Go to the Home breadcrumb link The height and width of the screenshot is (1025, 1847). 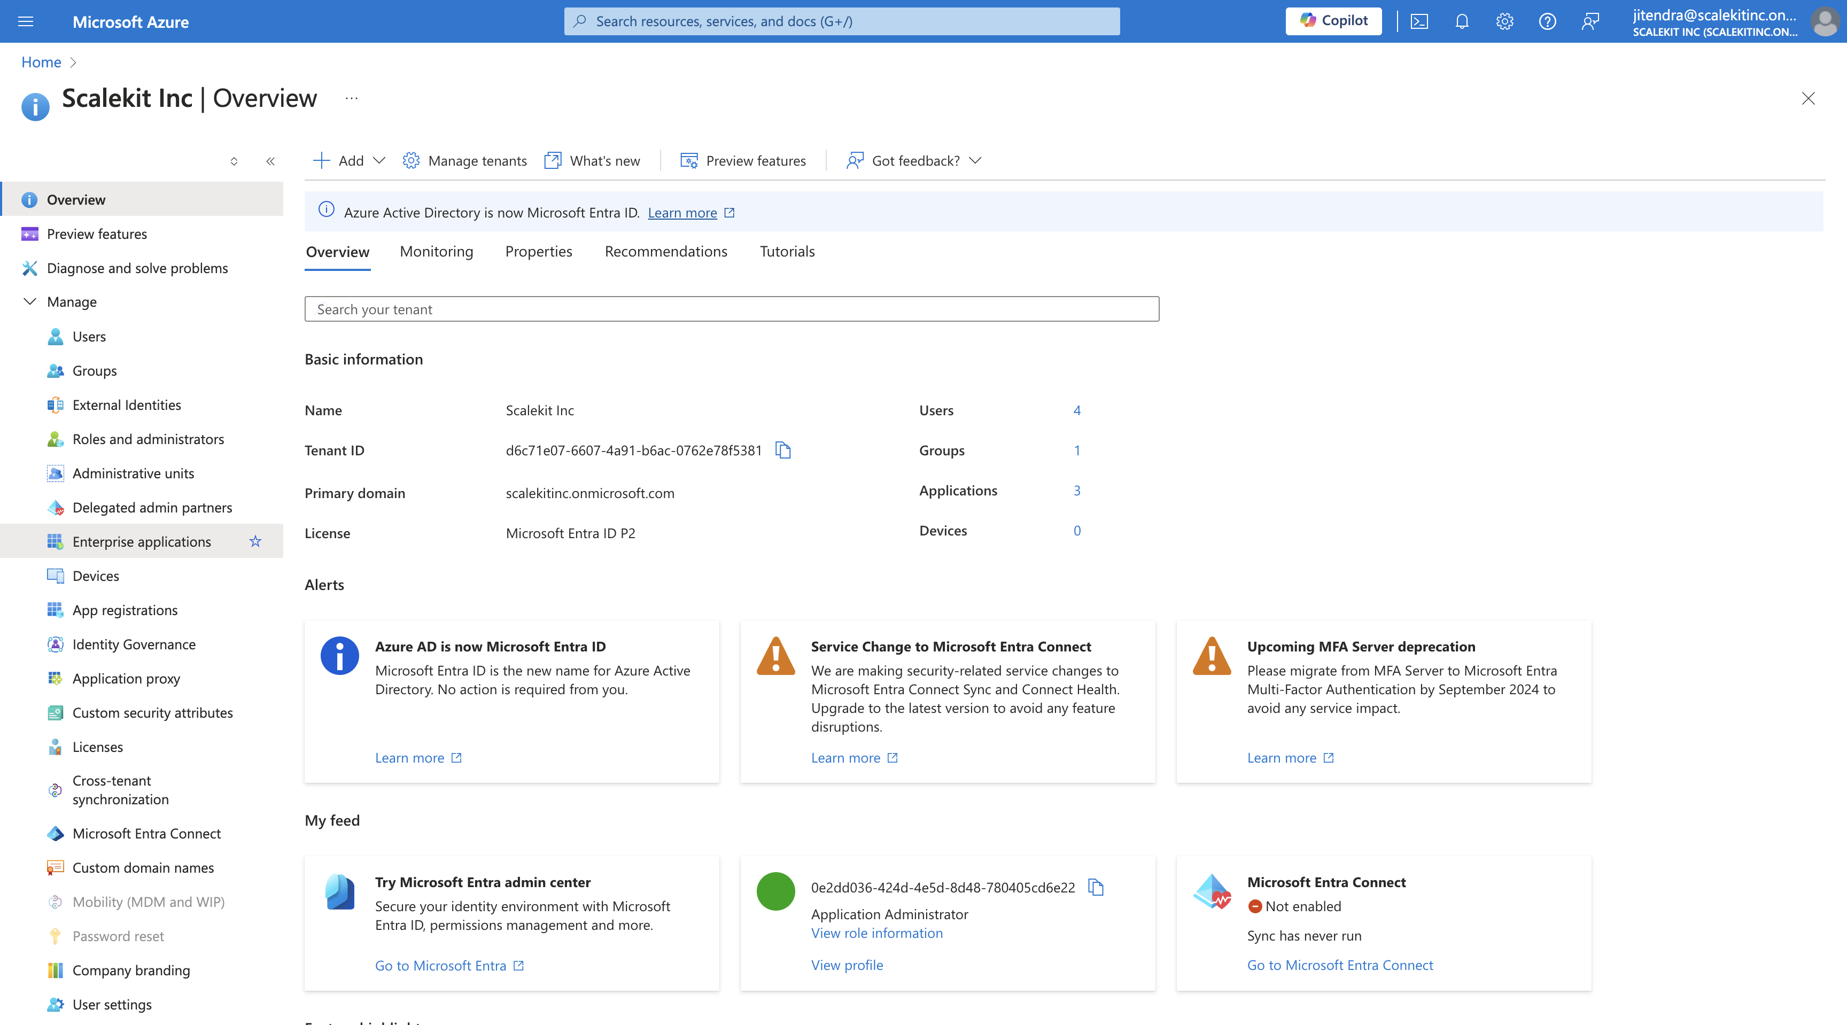tap(41, 63)
